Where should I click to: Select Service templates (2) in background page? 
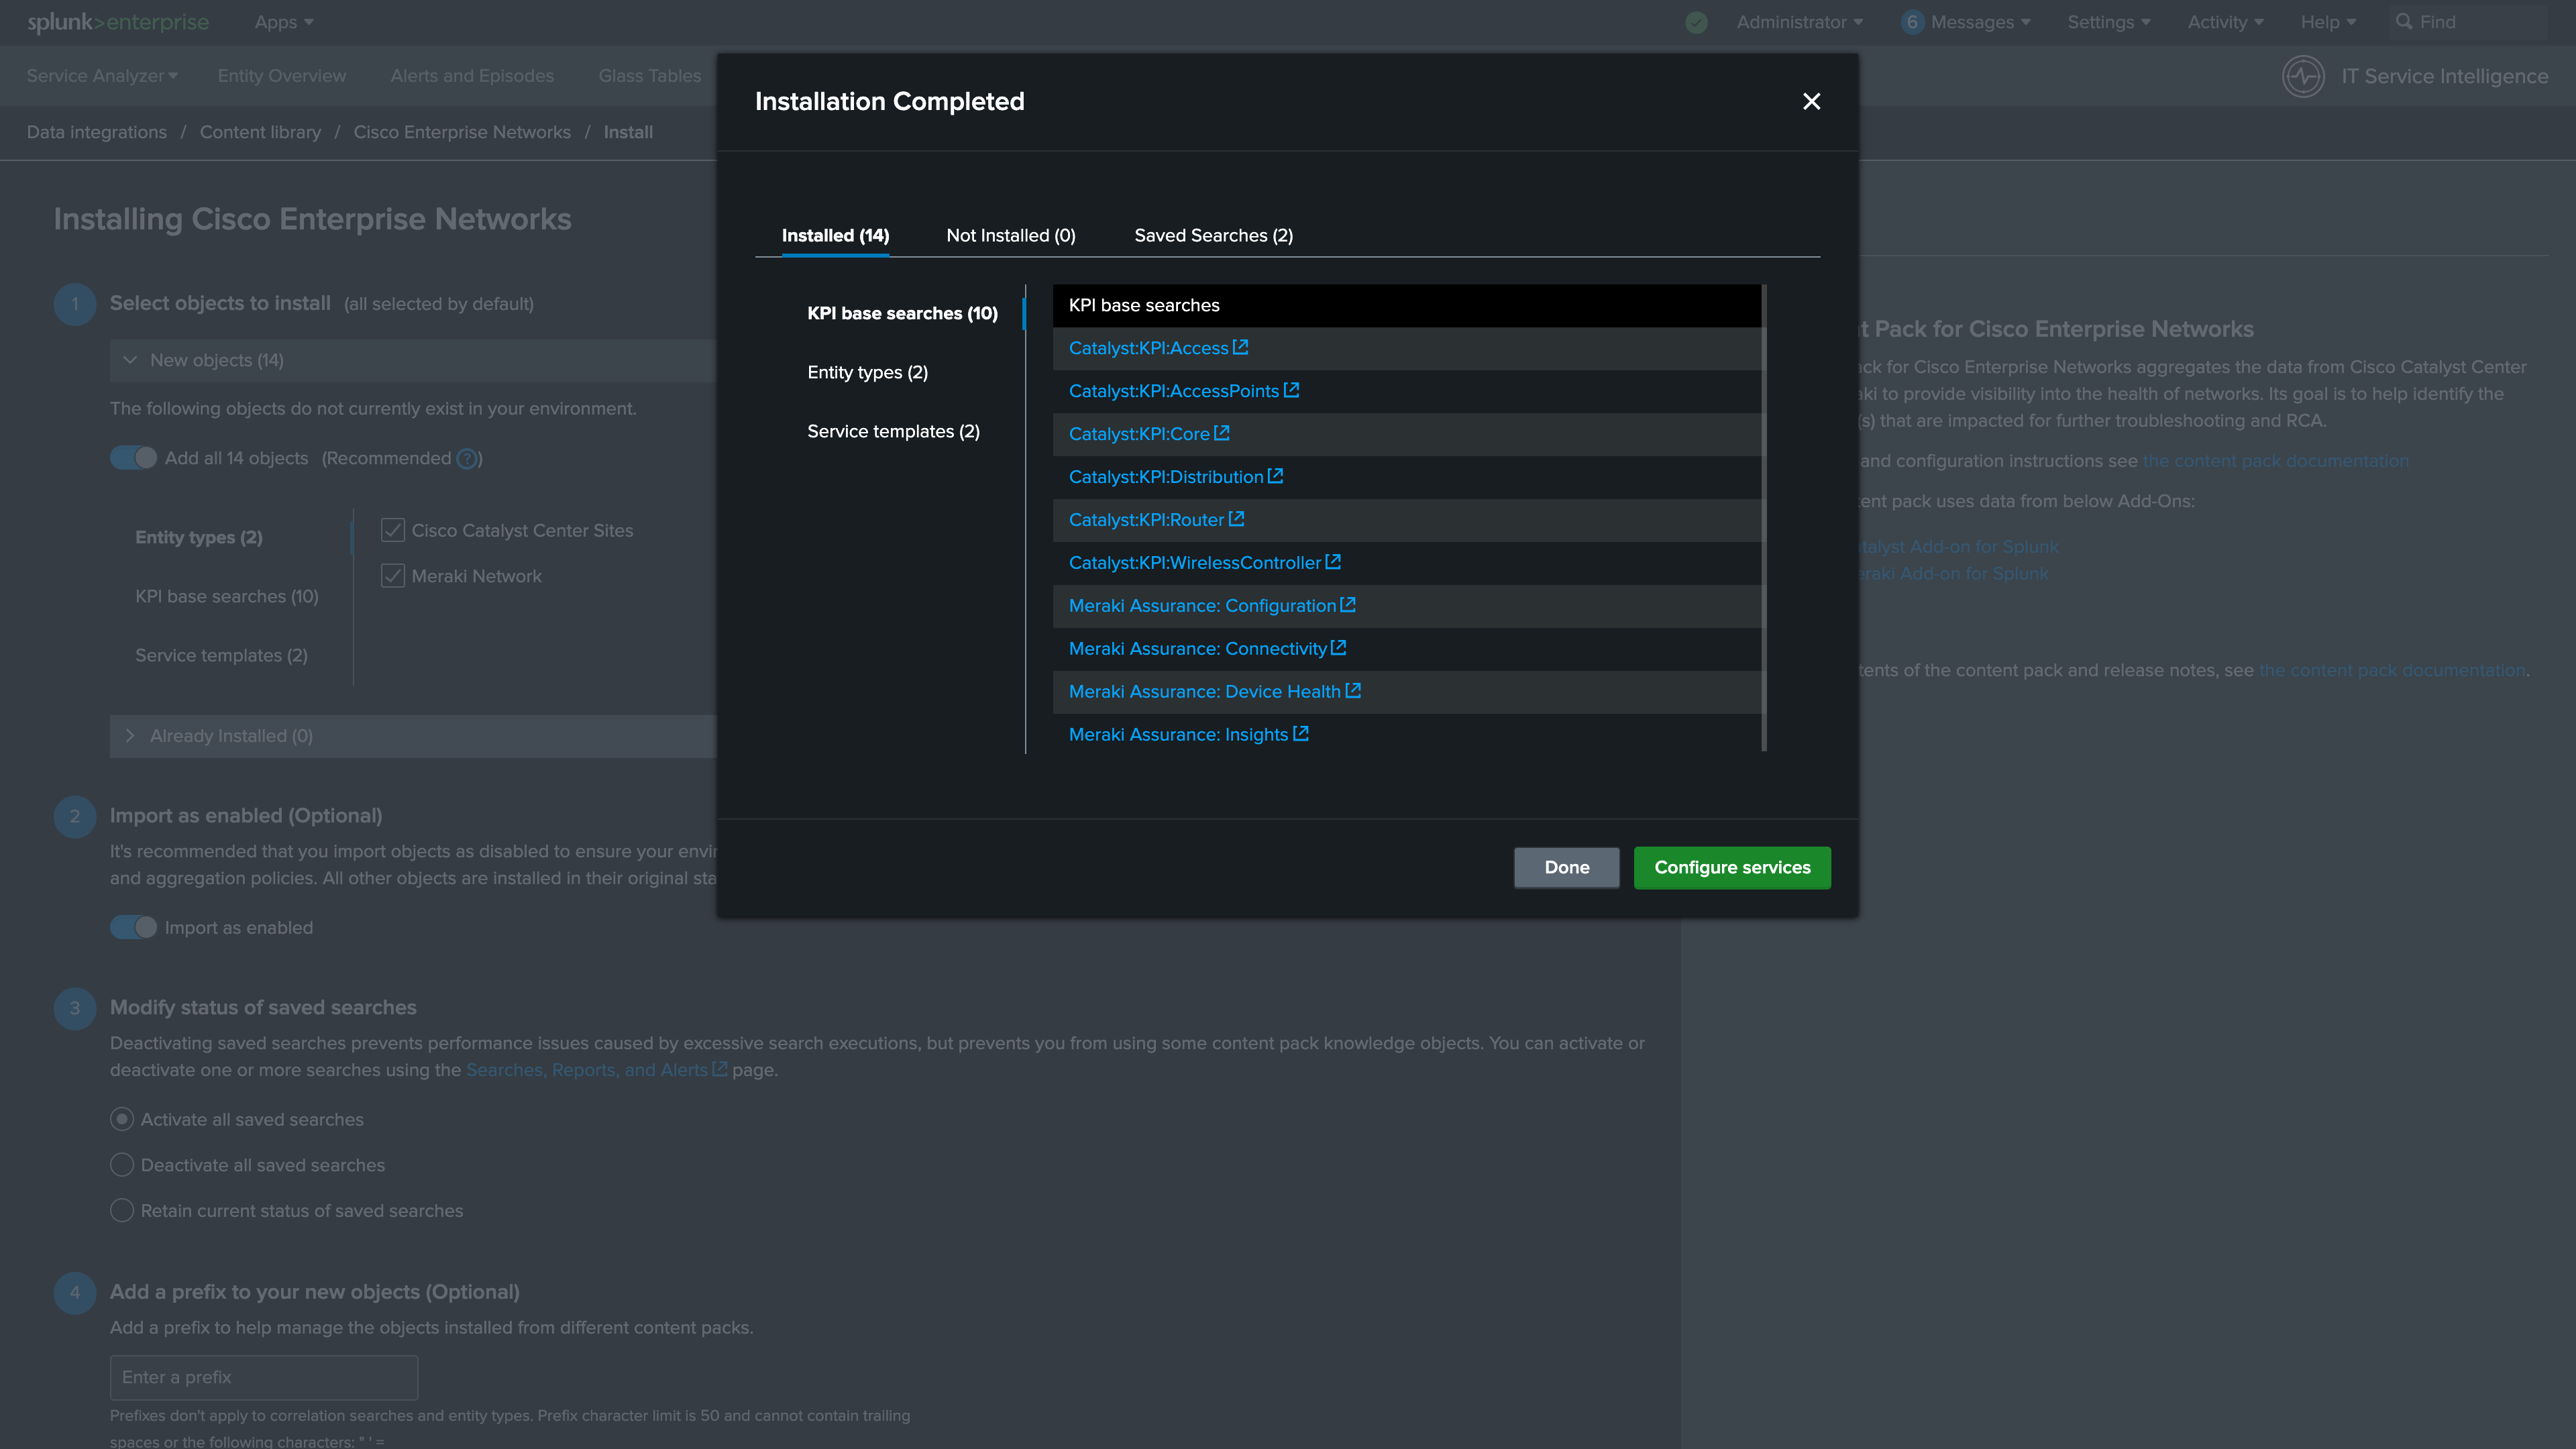[x=221, y=655]
